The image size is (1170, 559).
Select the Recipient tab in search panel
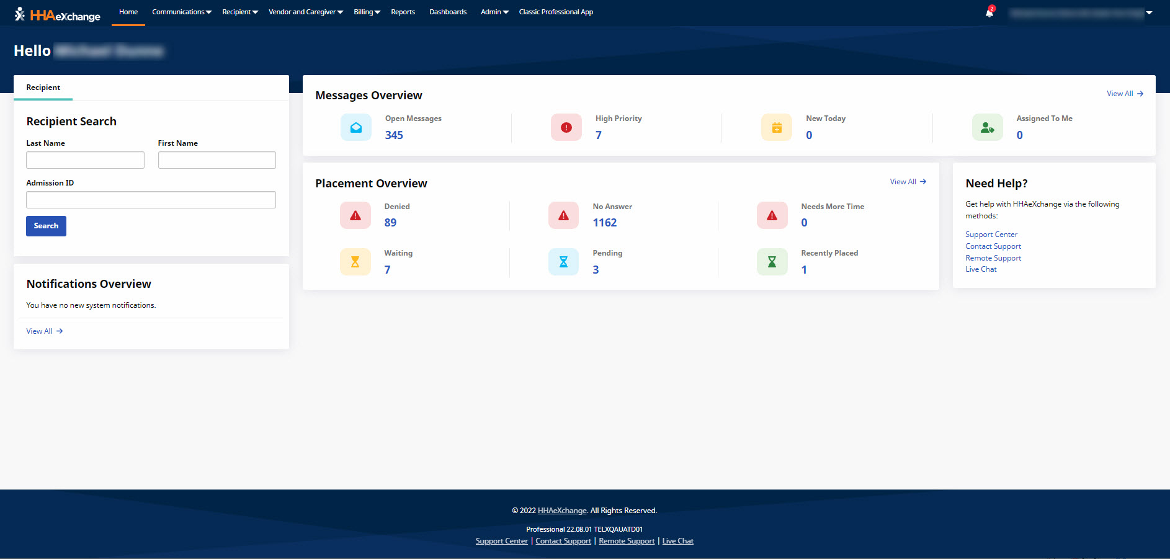[43, 87]
